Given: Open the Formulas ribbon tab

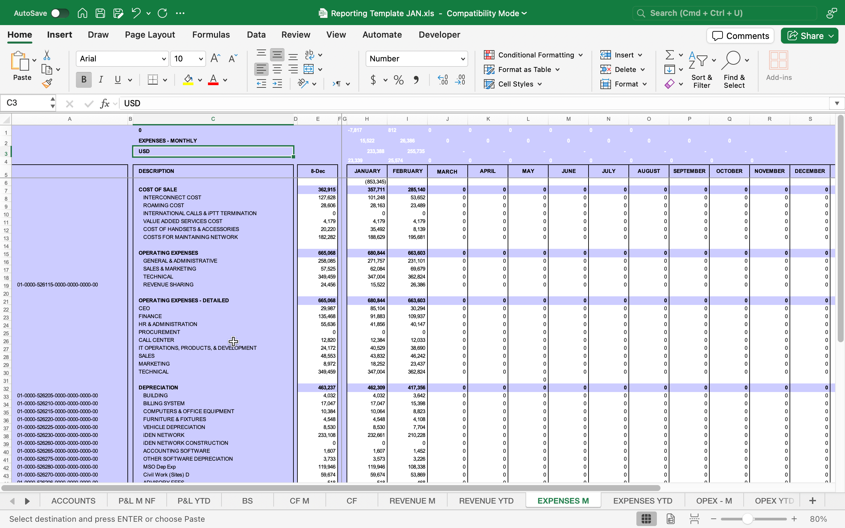Looking at the screenshot, I should 211,35.
